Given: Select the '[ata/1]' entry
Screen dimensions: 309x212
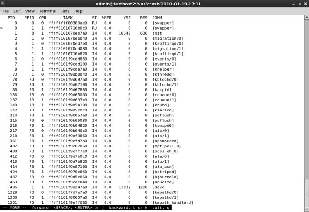Looking at the screenshot, I should click(161, 162).
